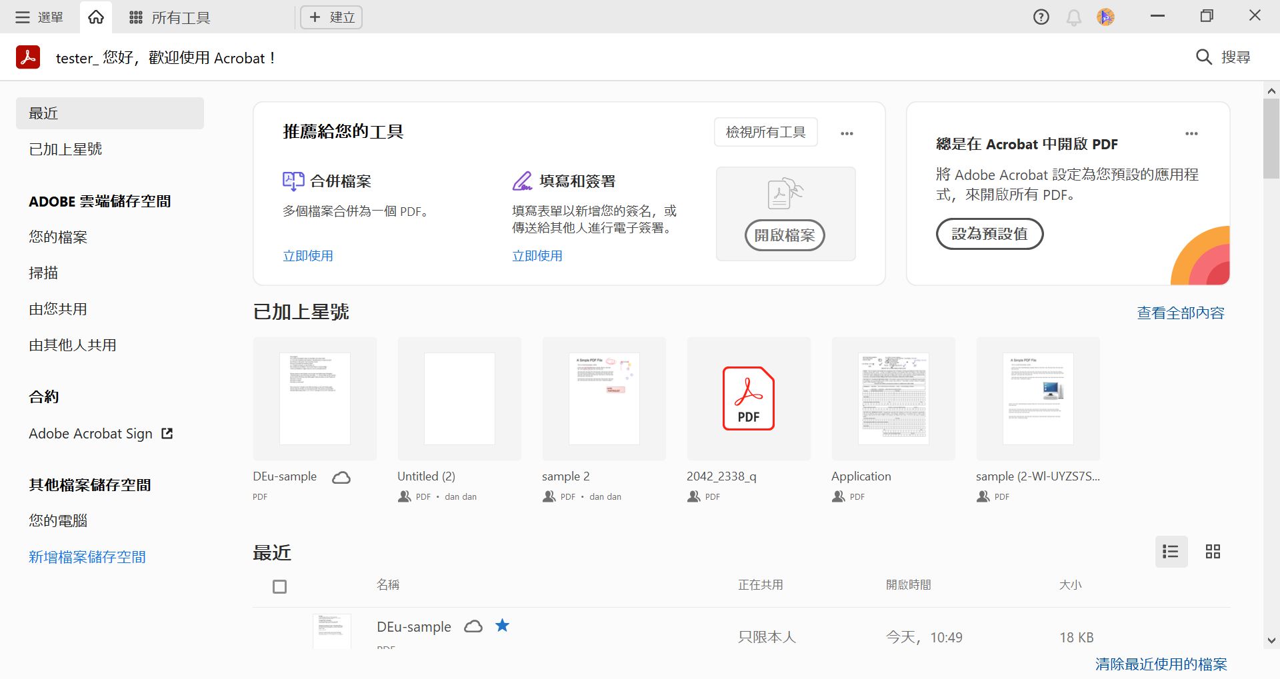Open overflow menu on Always open PDF card
The image size is (1280, 679).
pyautogui.click(x=1192, y=133)
